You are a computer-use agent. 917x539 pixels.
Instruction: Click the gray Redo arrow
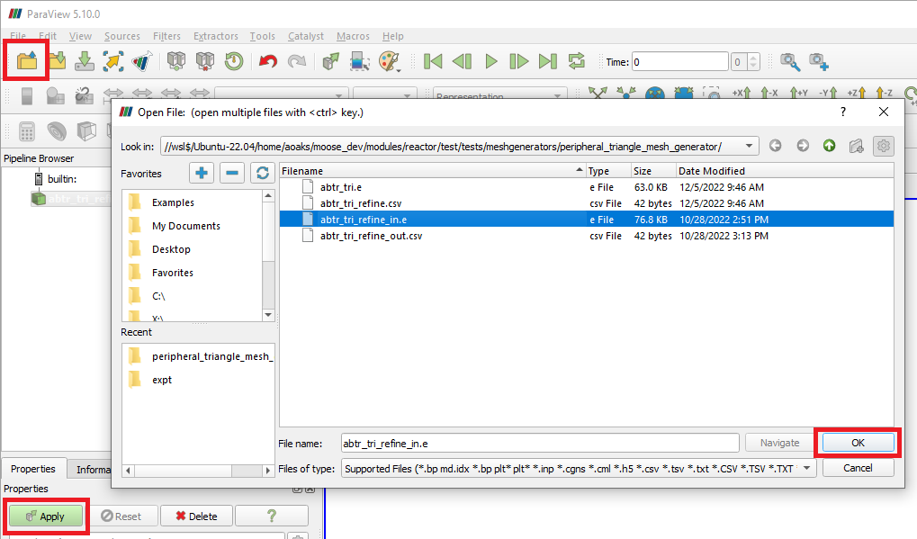pos(296,61)
